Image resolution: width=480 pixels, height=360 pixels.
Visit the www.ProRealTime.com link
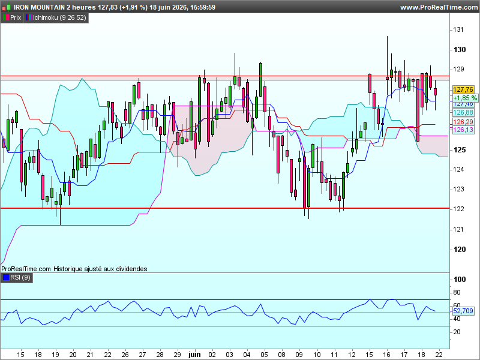439,7
